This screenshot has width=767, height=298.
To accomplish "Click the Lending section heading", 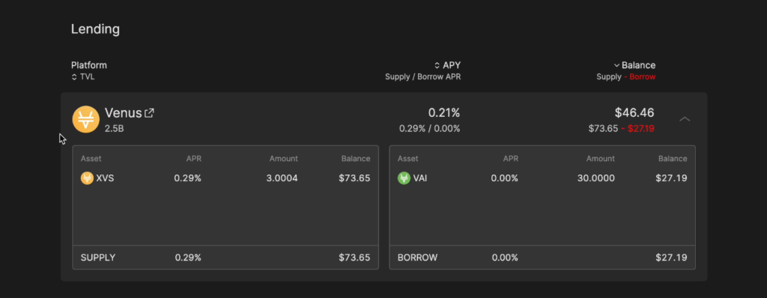I will tap(95, 29).
